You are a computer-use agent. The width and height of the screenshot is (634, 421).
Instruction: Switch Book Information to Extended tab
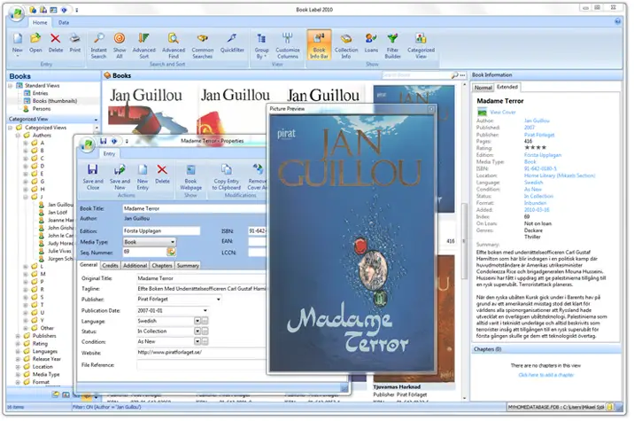tap(507, 87)
